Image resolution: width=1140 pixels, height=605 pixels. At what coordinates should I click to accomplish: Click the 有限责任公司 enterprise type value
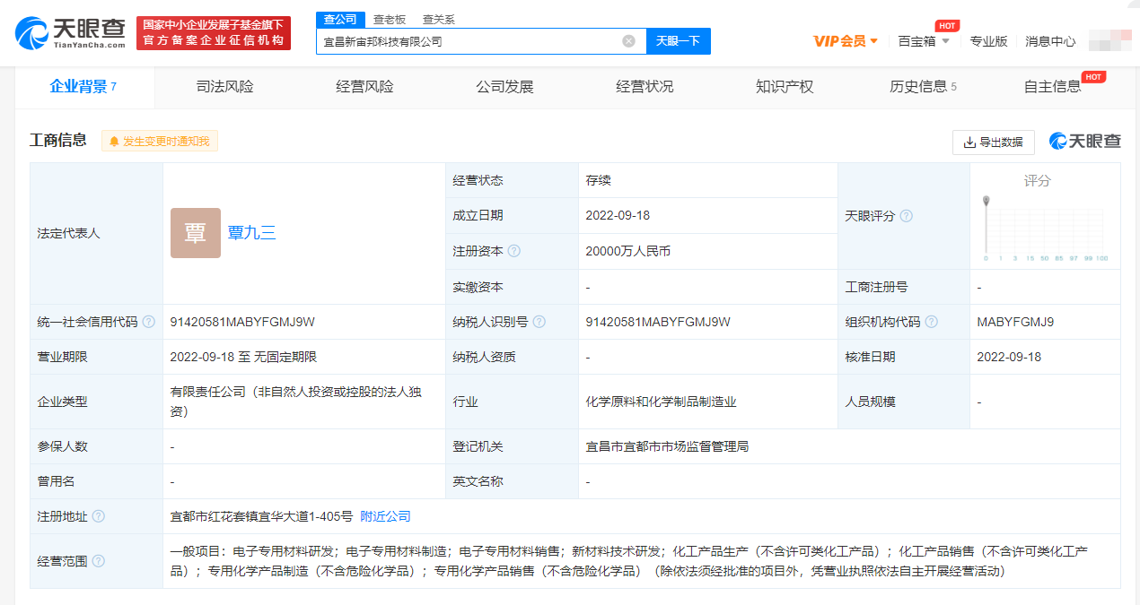coord(295,402)
